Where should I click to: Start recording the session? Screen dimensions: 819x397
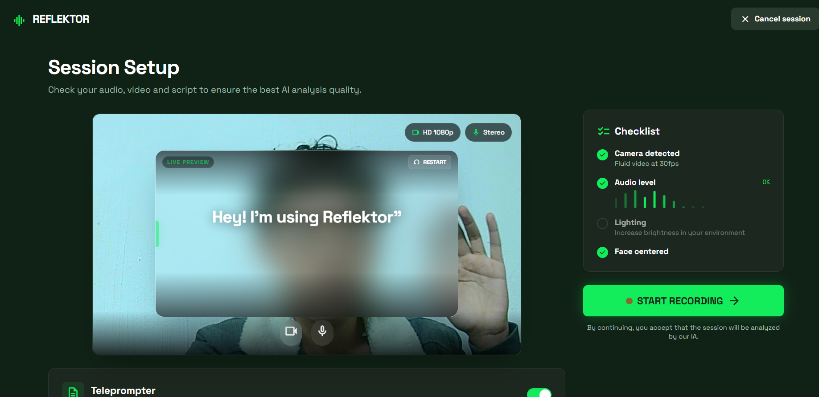[683, 301]
